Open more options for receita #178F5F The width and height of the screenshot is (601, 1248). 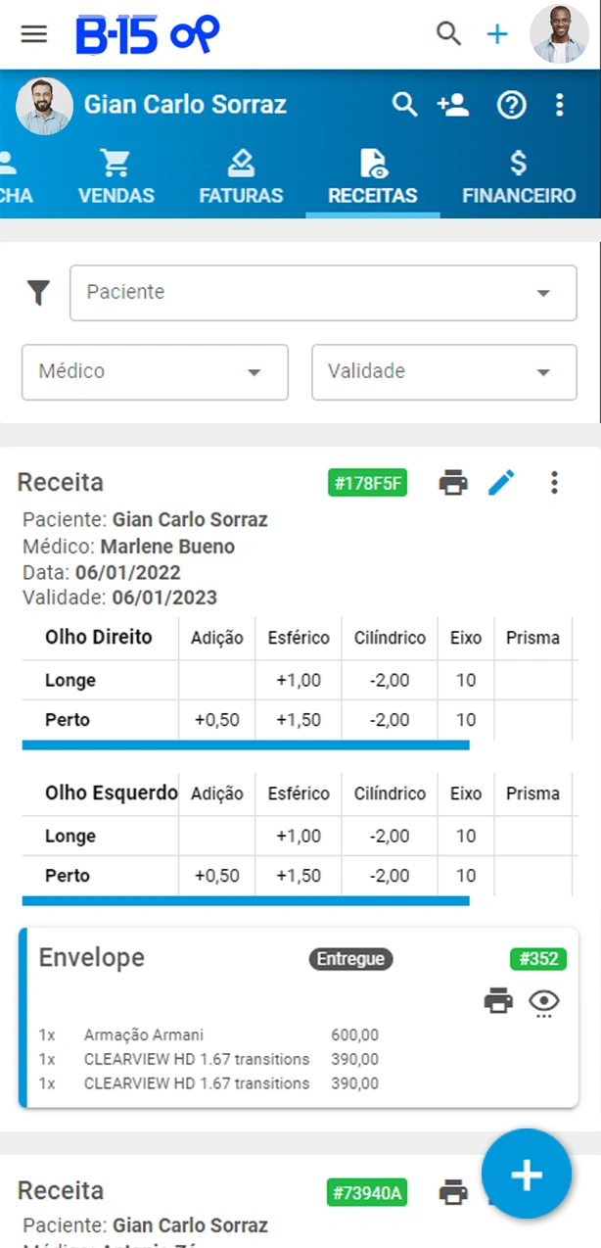554,482
